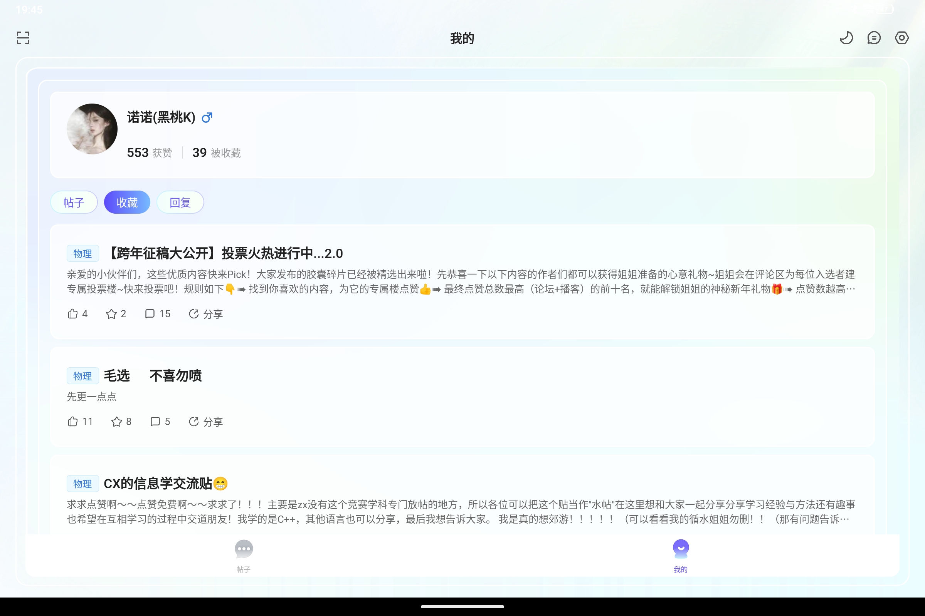
Task: Open settings via the gear icon
Action: (901, 37)
